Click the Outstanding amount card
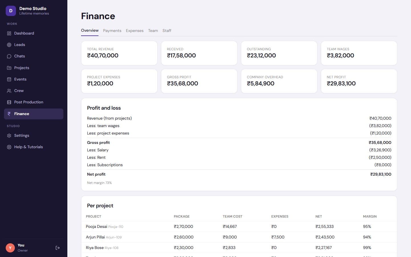The width and height of the screenshot is (411, 257). pos(279,53)
